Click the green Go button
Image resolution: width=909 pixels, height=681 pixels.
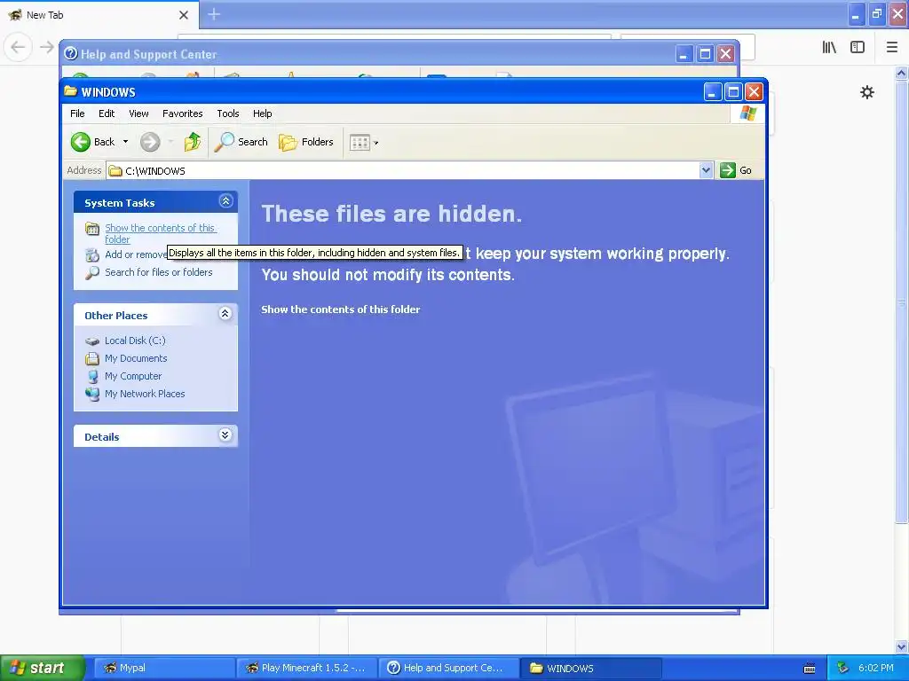[x=736, y=170]
